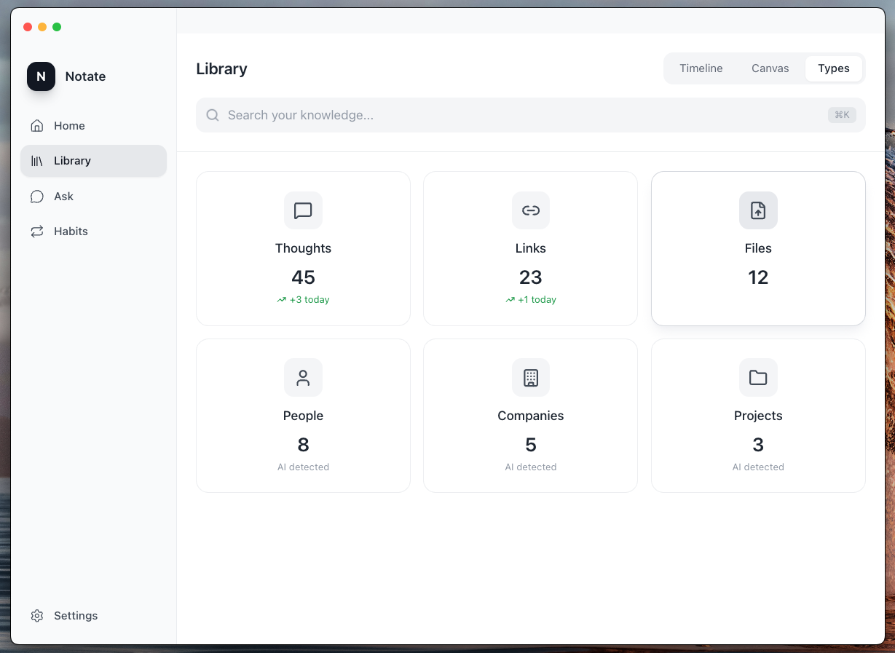
Task: Click the Companies building icon
Action: point(531,378)
